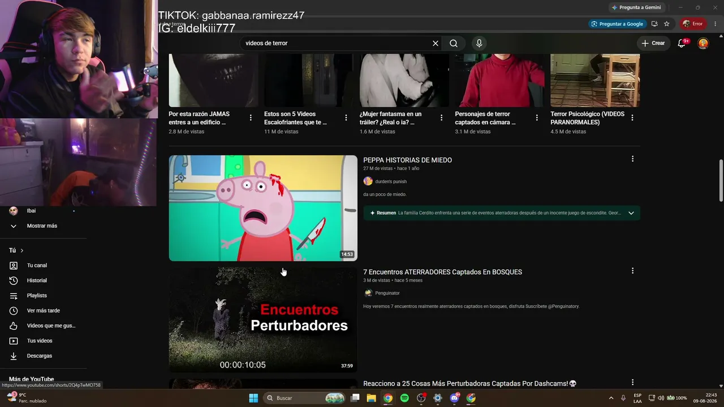The height and width of the screenshot is (407, 724).
Task: Open the Chrome profile Error chip
Action: [x=692, y=24]
